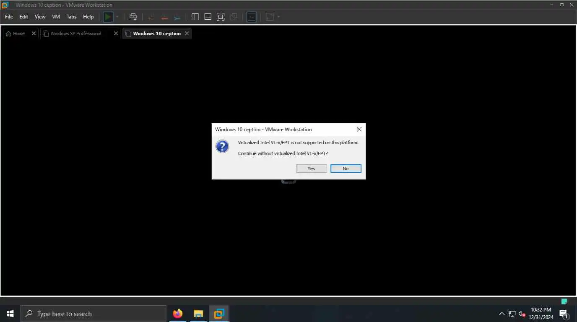The image size is (577, 322).
Task: Click the muted volume tray icon
Action: click(522, 314)
